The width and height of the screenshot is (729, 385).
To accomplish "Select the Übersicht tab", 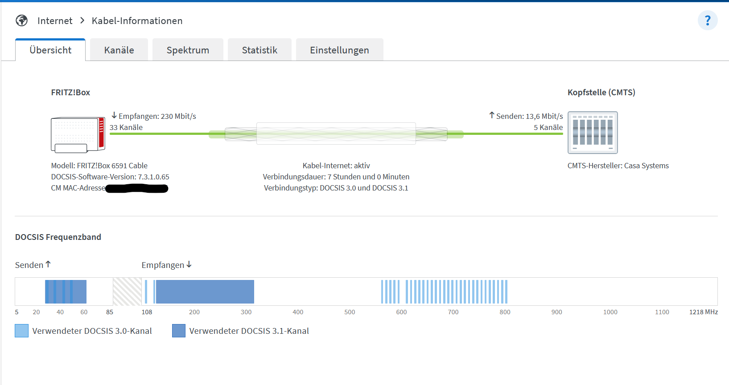I will [x=50, y=50].
